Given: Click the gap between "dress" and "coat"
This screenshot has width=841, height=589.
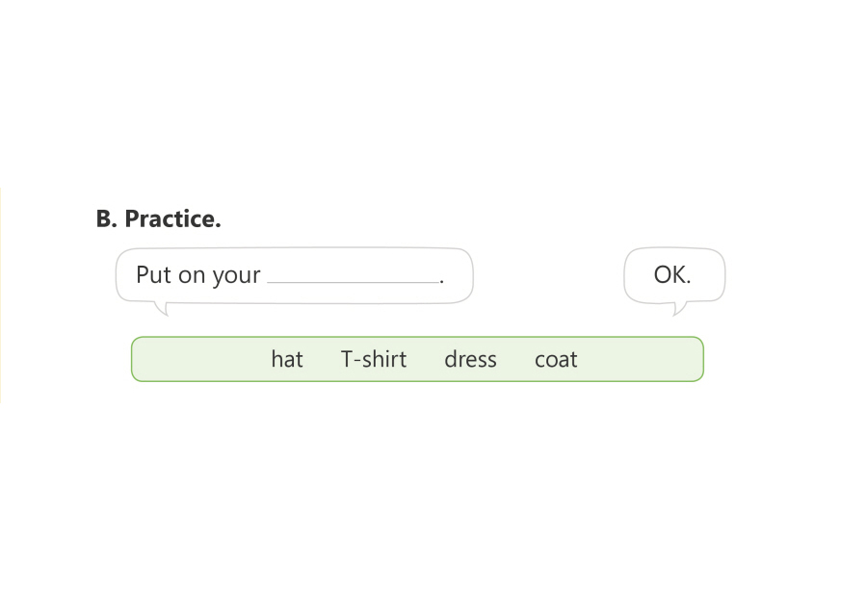Looking at the screenshot, I should point(515,360).
